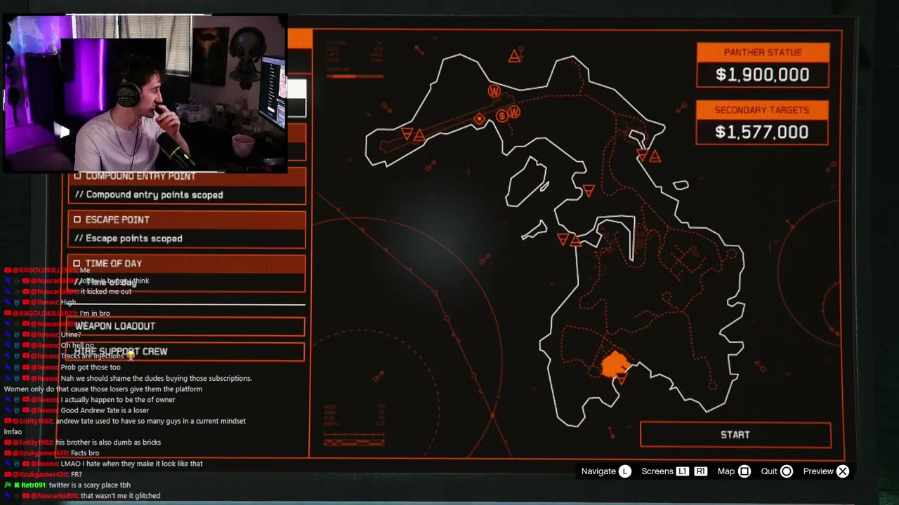Click chat message "I actually happen to be the of owner"

click(118, 400)
